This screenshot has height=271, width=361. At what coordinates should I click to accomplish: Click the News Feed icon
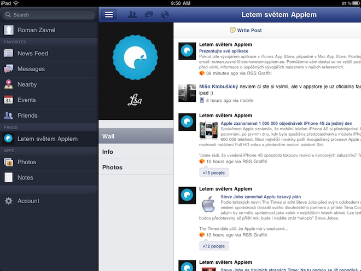[9, 53]
